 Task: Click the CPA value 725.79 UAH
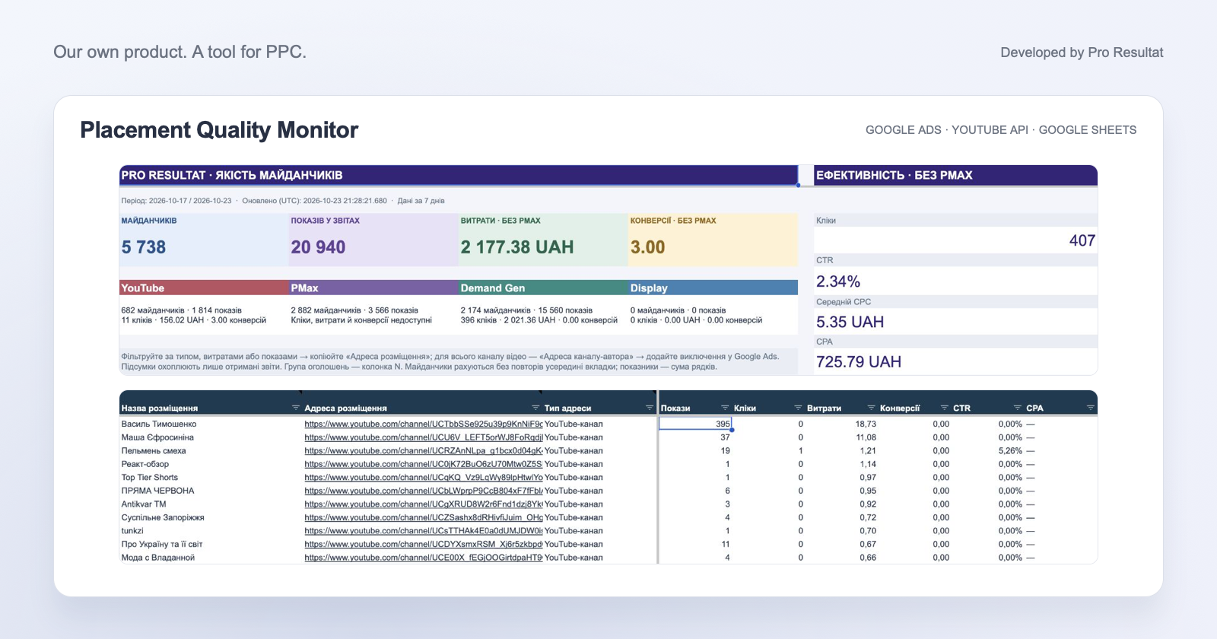click(859, 362)
